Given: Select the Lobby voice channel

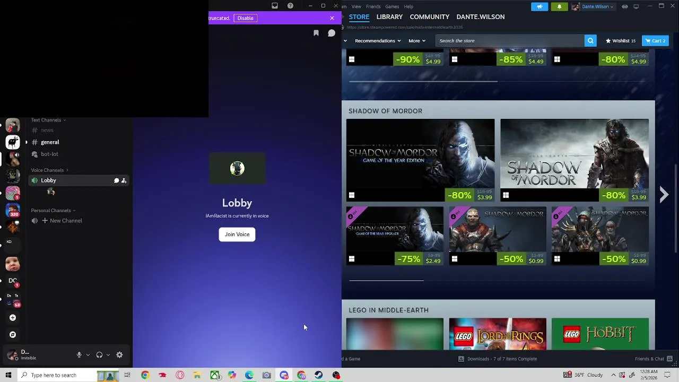Looking at the screenshot, I should [x=80, y=180].
